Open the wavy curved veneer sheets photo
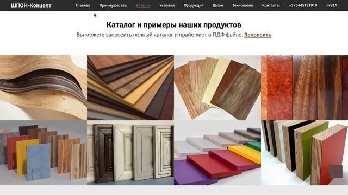The width and height of the screenshot is (348, 195). 43,88
